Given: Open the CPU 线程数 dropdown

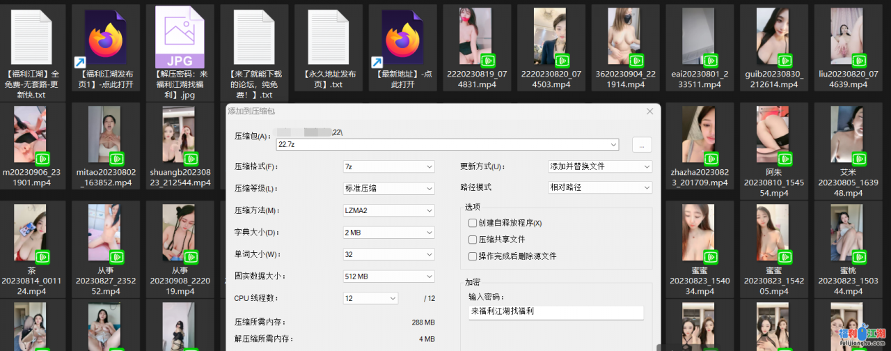Looking at the screenshot, I should (370, 298).
